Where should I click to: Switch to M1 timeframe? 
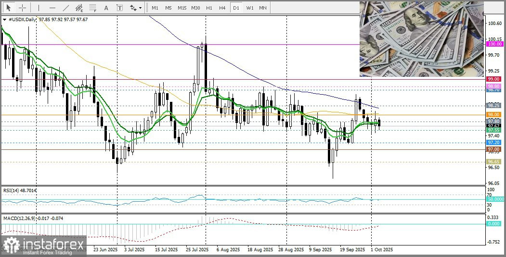point(155,8)
